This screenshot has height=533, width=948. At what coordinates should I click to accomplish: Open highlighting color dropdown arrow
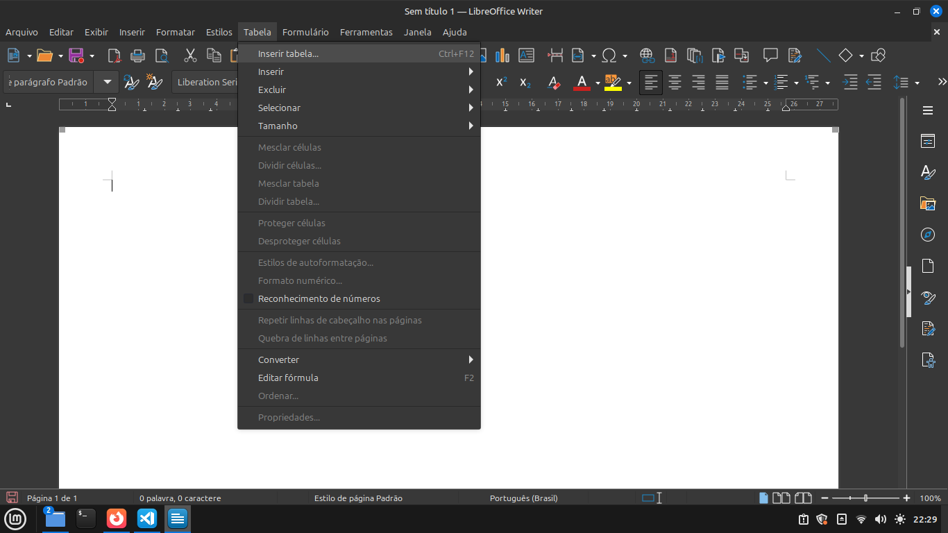coord(629,83)
